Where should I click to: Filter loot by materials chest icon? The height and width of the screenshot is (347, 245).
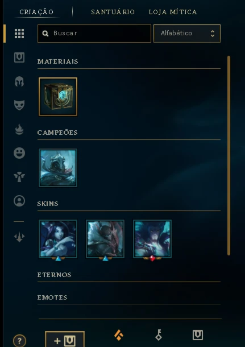coord(19,57)
